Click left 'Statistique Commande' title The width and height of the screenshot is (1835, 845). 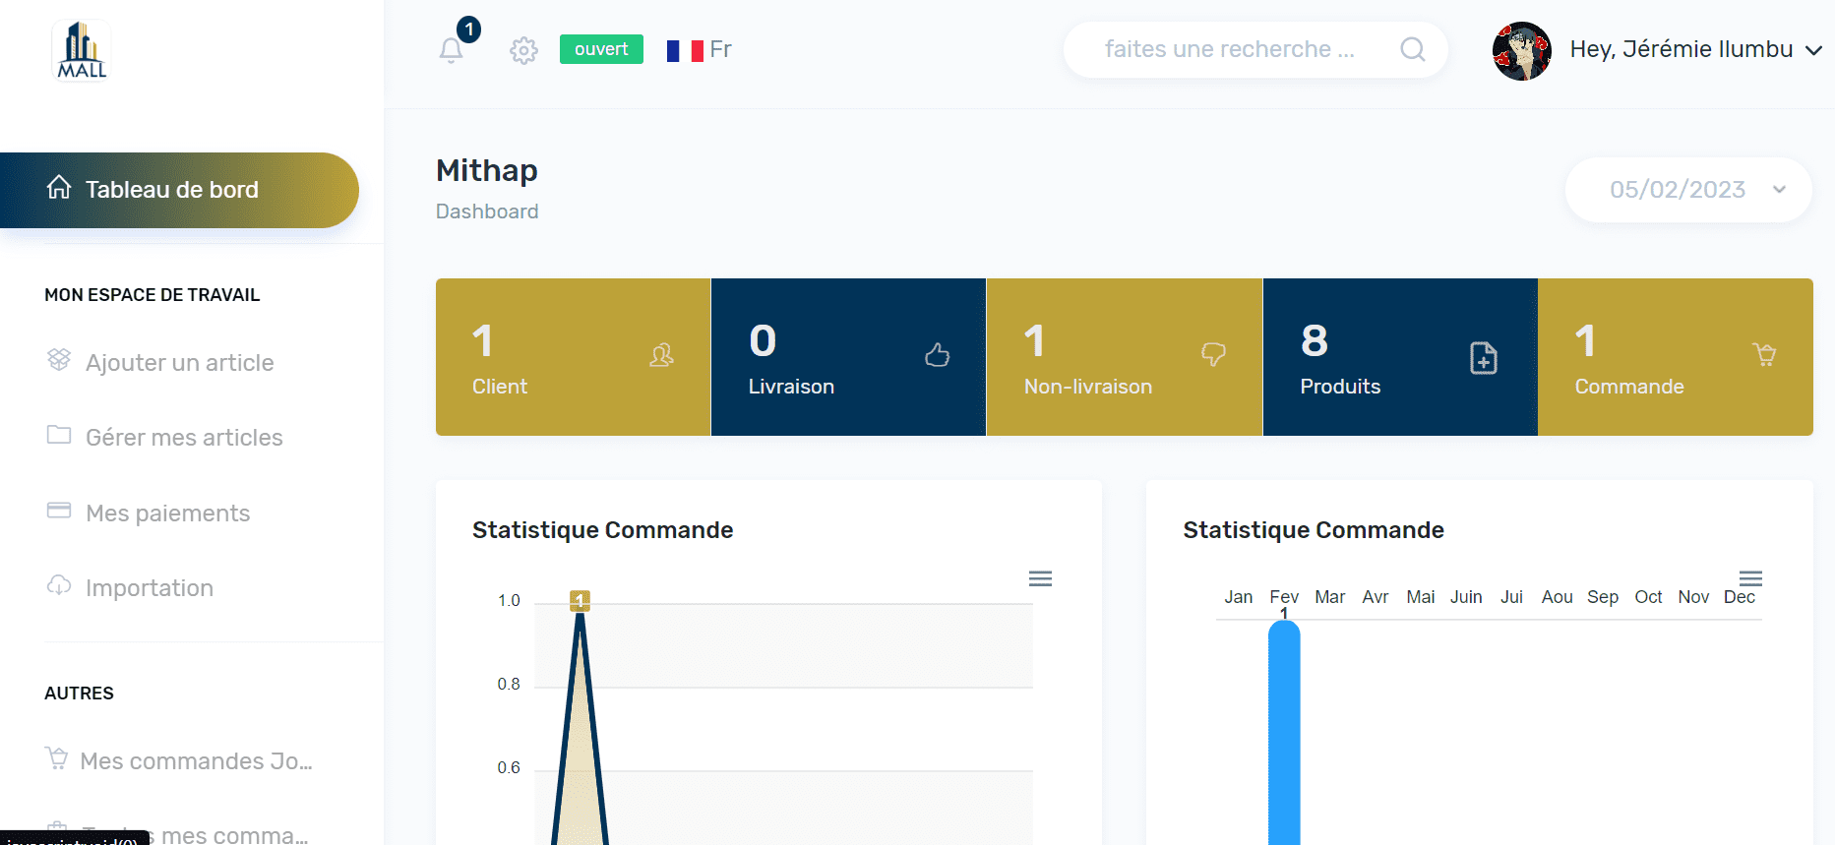(603, 530)
